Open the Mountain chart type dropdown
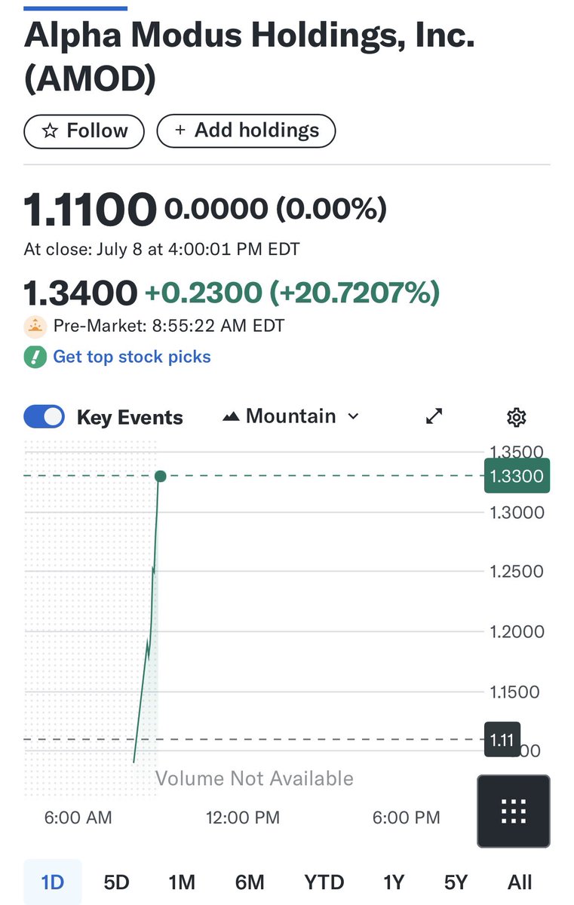The width and height of the screenshot is (574, 905). coord(291,416)
